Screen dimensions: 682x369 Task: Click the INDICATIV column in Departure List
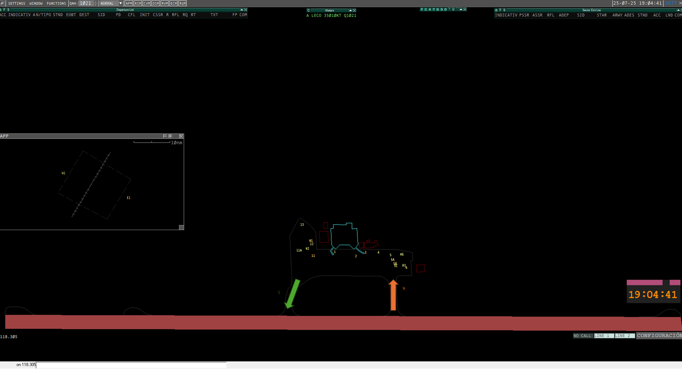tap(19, 15)
